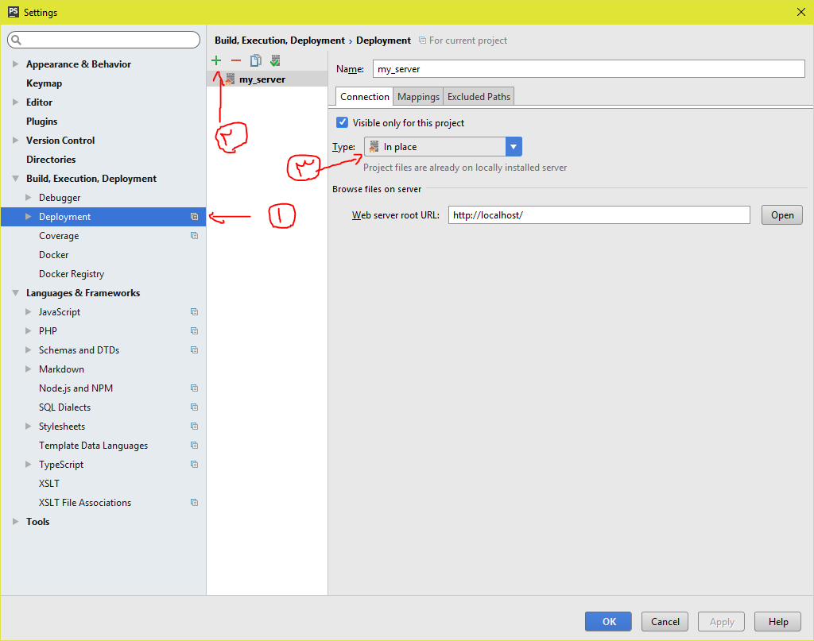The image size is (814, 641).
Task: Click project-level icon beside Template Data Languages
Action: 194,446
